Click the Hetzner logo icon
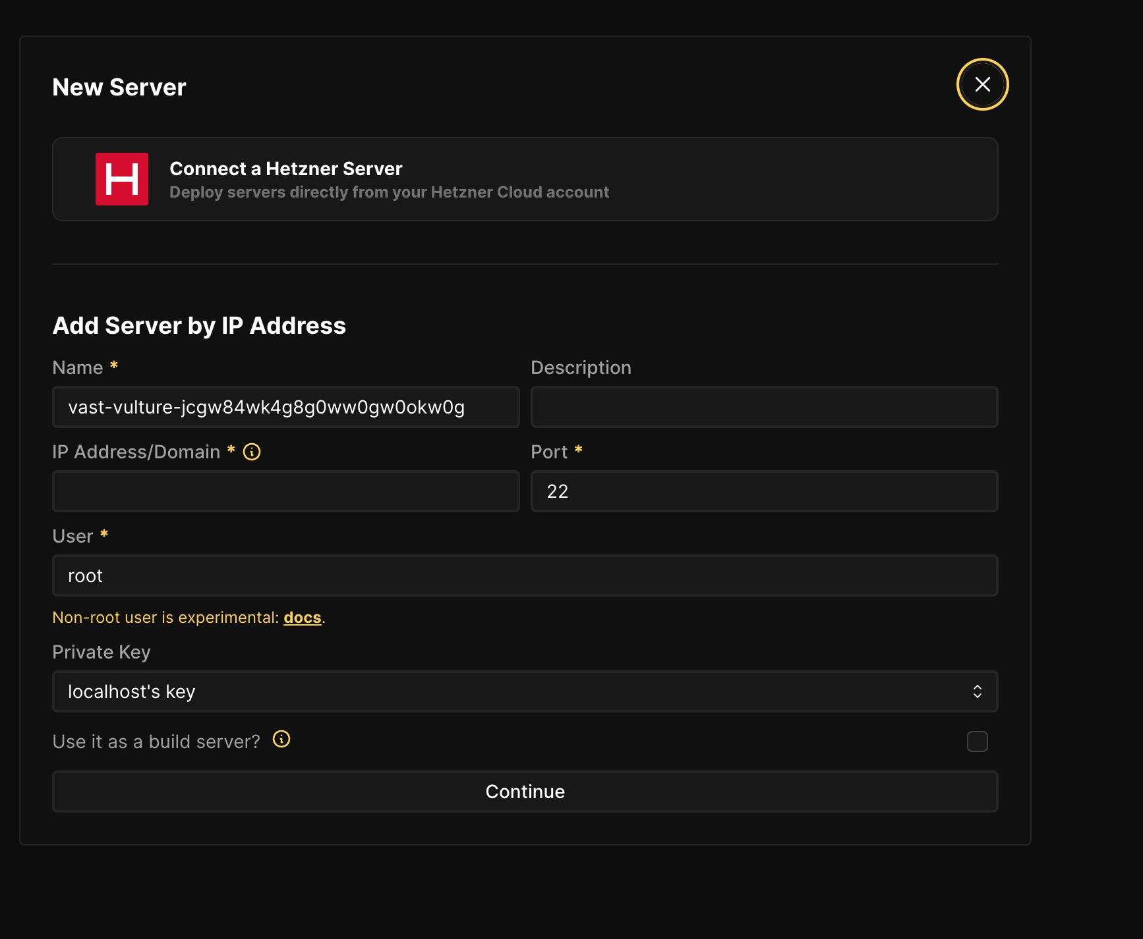 tap(122, 179)
